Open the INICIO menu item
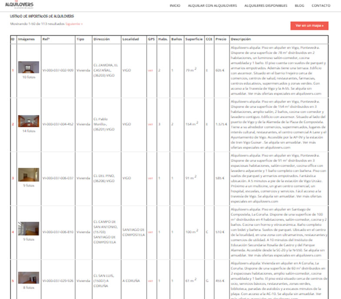 click(x=175, y=6)
